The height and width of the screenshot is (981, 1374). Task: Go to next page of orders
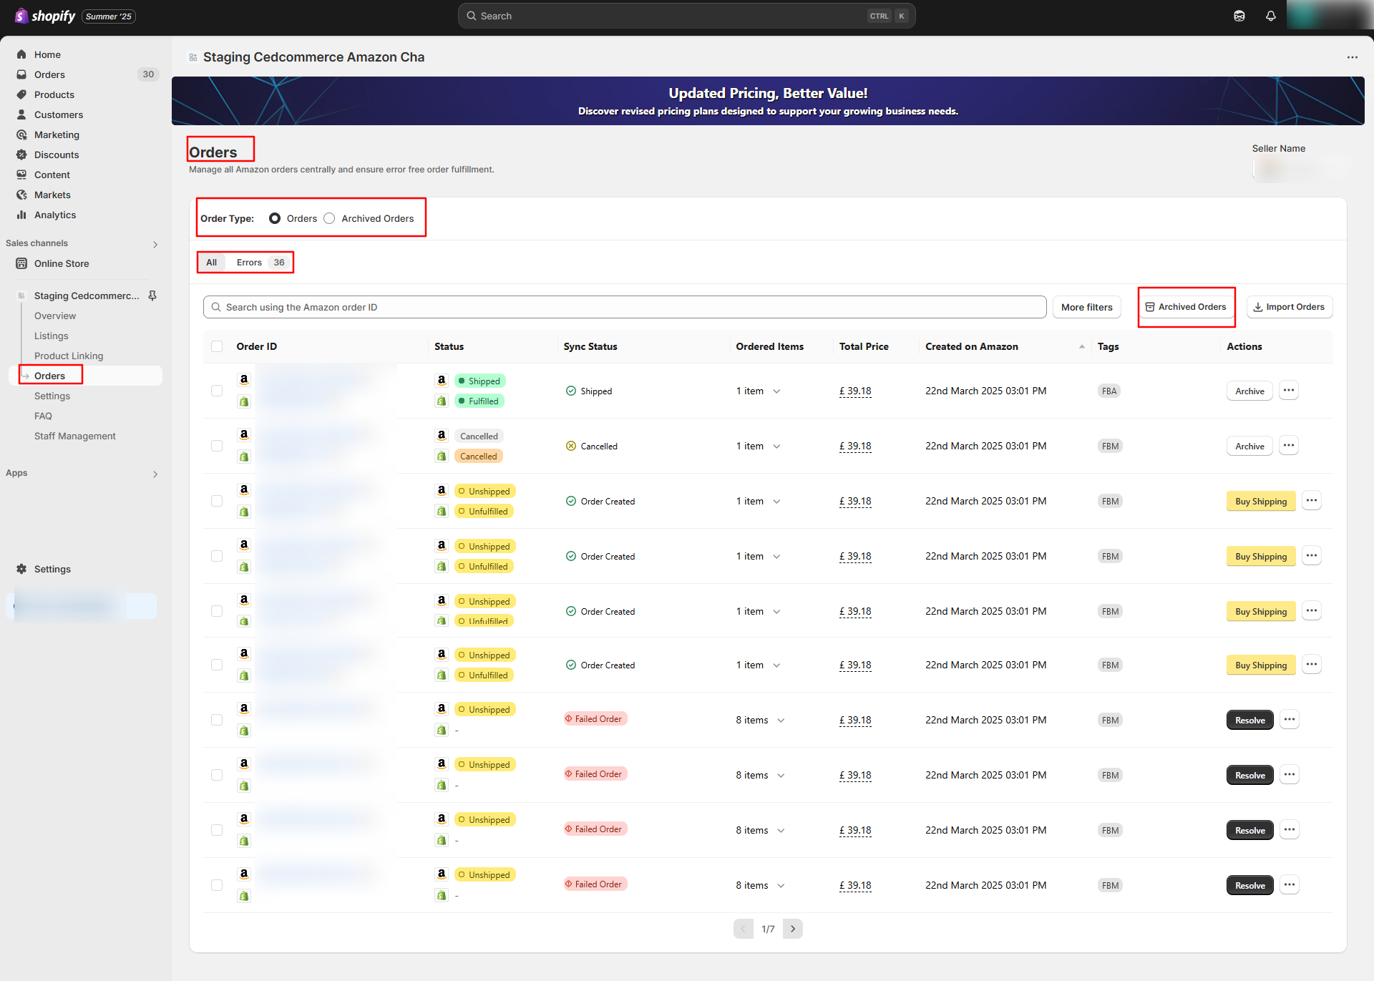[x=793, y=929]
